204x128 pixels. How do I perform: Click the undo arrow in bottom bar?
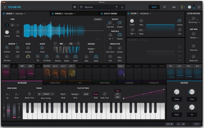click(x=179, y=124)
